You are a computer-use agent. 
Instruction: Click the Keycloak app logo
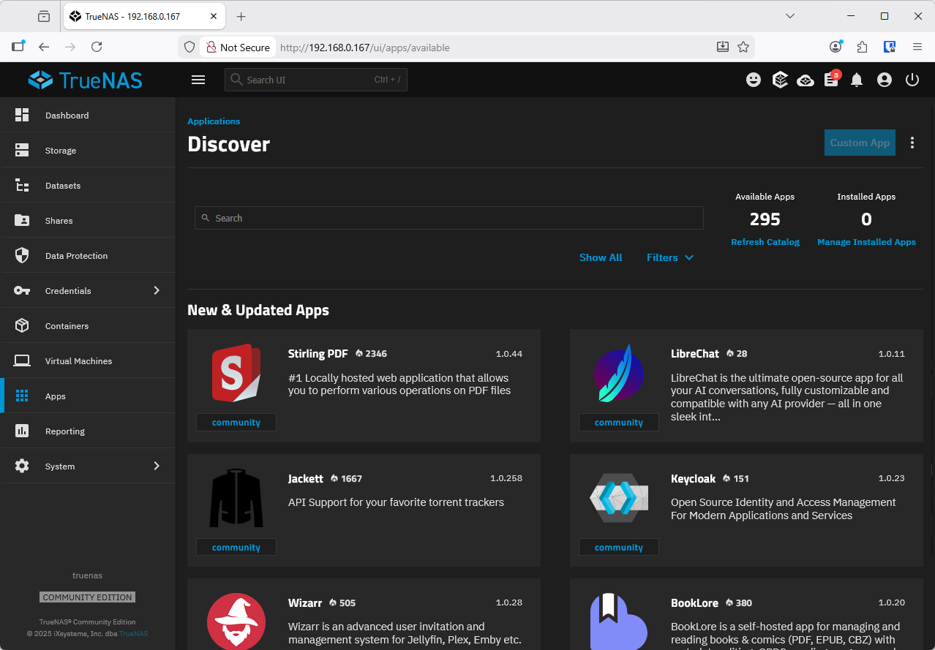coord(619,498)
